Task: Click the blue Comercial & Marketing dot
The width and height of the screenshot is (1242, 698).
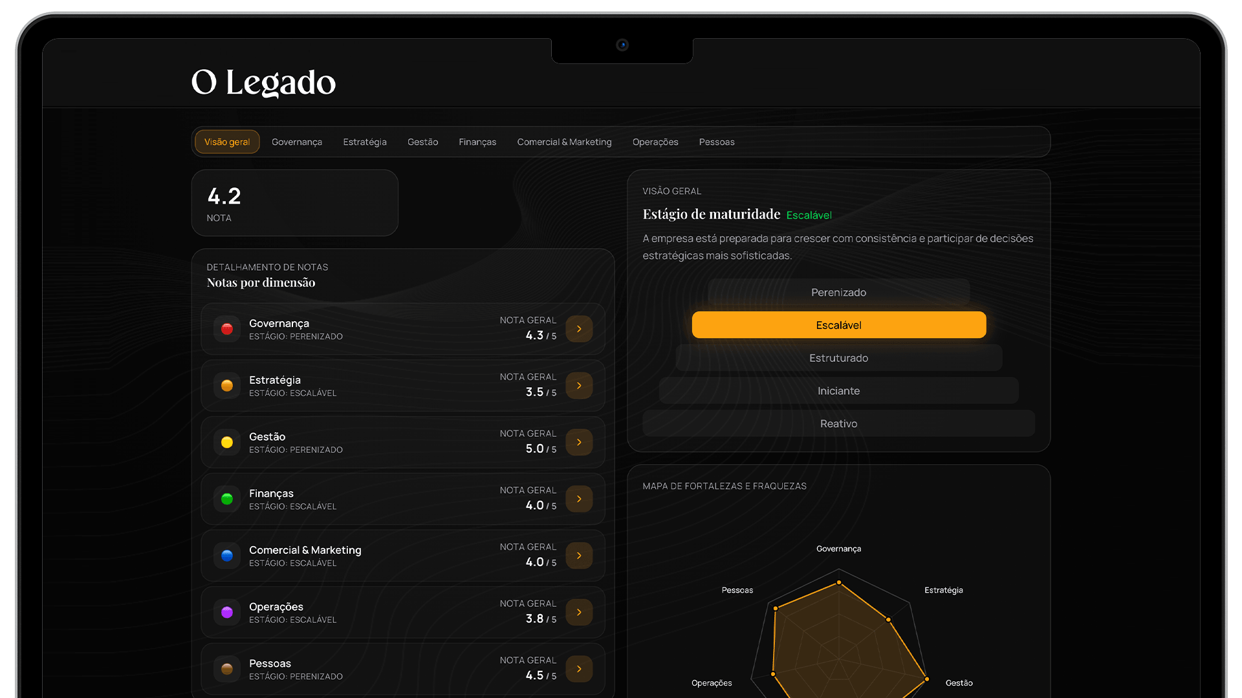Action: pyautogui.click(x=227, y=556)
